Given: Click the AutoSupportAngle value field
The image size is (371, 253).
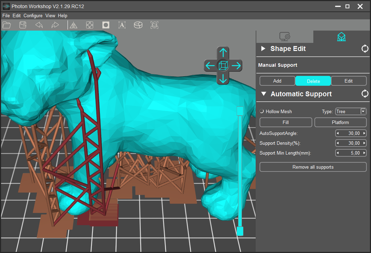Looking at the screenshot, I should coord(351,133).
